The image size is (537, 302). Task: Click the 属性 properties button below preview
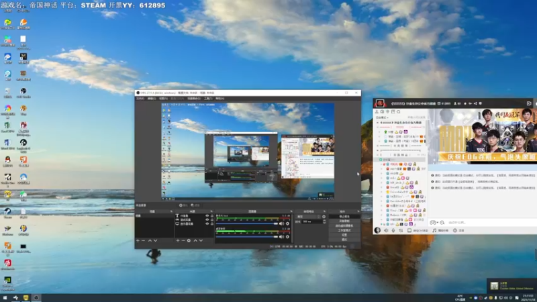pos(183,205)
